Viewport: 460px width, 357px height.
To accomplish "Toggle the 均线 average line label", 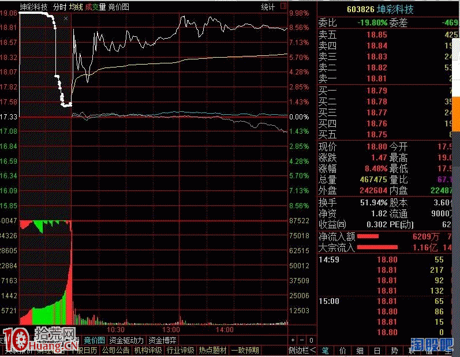I will tap(76, 7).
